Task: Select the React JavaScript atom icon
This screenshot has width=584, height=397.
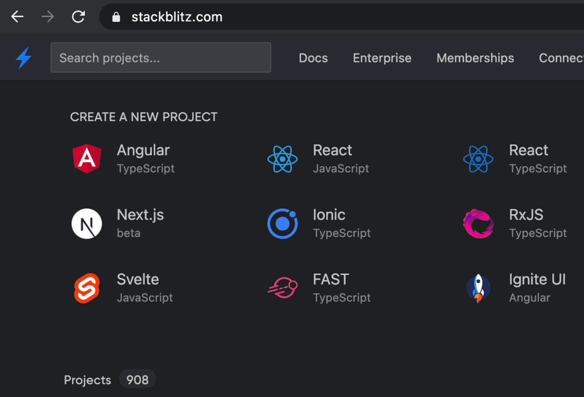Action: point(282,159)
